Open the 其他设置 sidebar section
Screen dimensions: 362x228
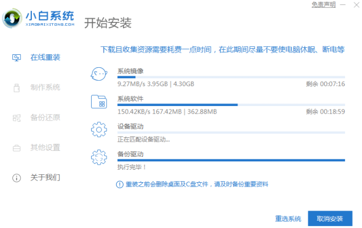click(x=45, y=147)
